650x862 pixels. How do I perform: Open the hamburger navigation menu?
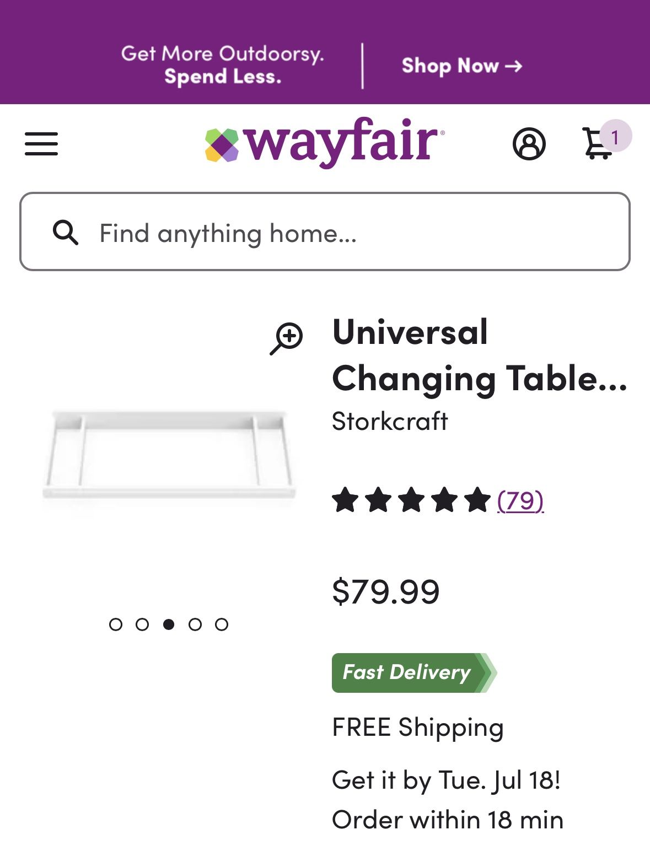(41, 144)
